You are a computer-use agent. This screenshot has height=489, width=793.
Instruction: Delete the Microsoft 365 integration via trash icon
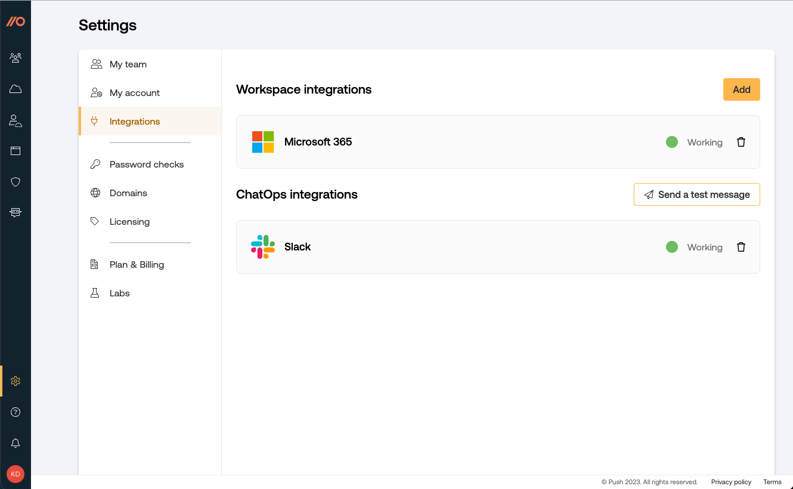pos(741,142)
